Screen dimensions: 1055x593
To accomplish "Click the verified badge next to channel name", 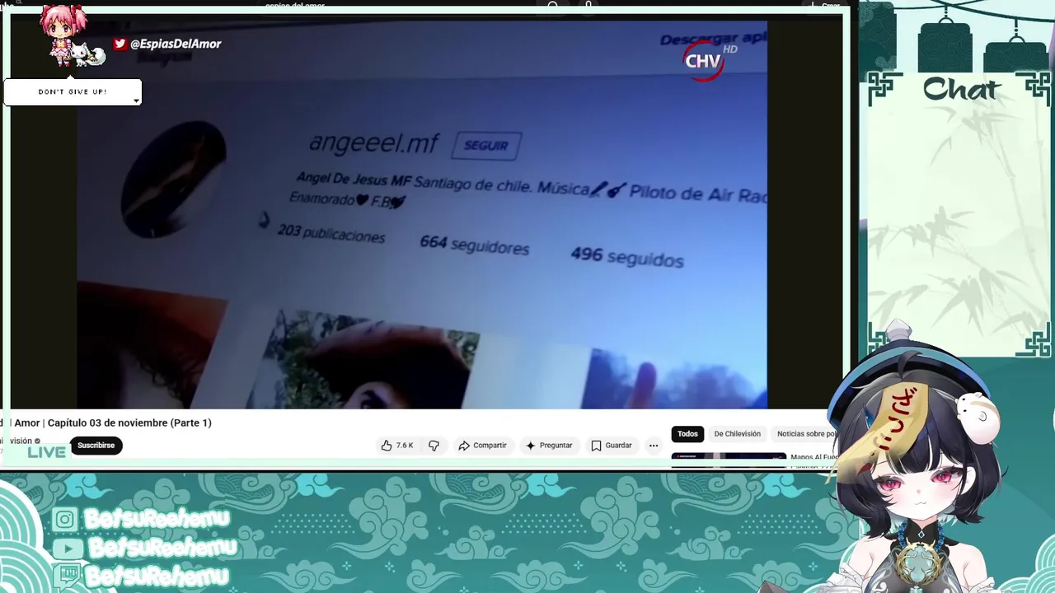I will point(37,441).
